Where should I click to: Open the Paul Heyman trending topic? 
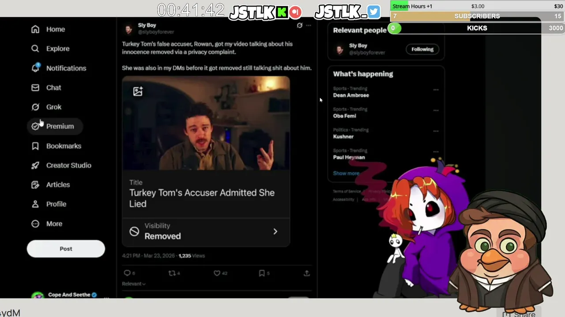(x=349, y=157)
